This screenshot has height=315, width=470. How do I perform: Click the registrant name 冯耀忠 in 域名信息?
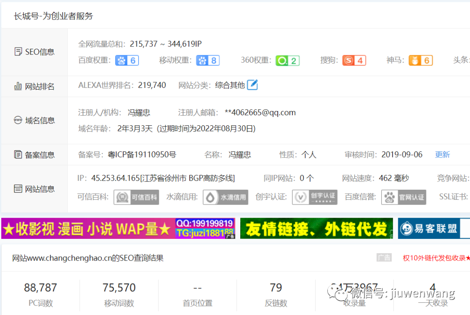(139, 113)
